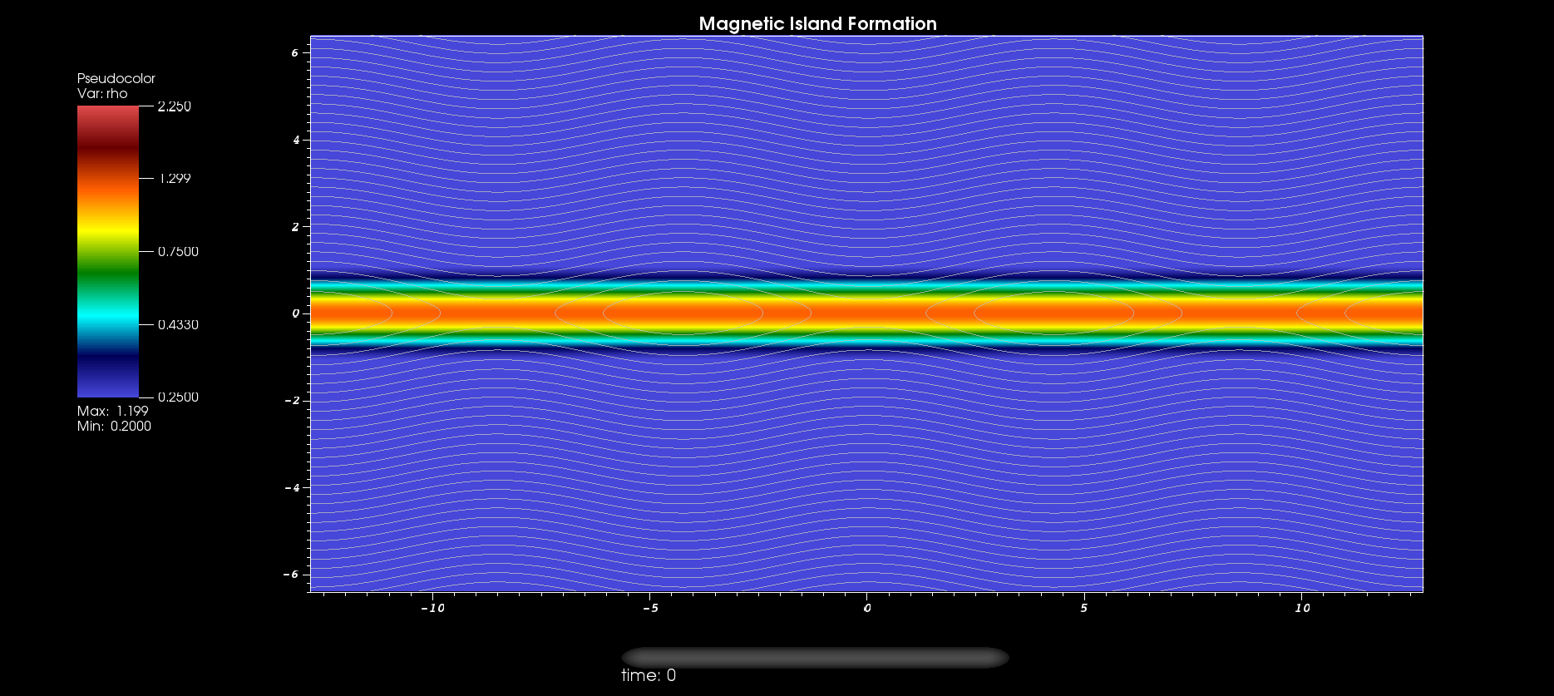Pick the yellow band in the color bar
Image resolution: width=1554 pixels, height=696 pixels.
pos(108,224)
